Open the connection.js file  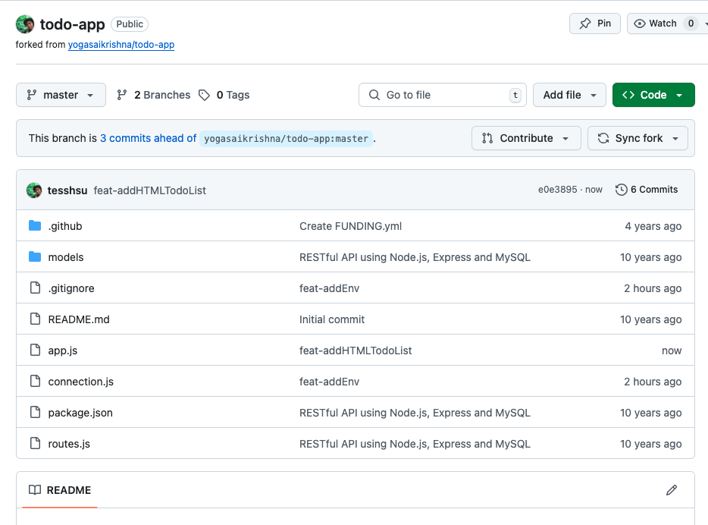point(81,382)
